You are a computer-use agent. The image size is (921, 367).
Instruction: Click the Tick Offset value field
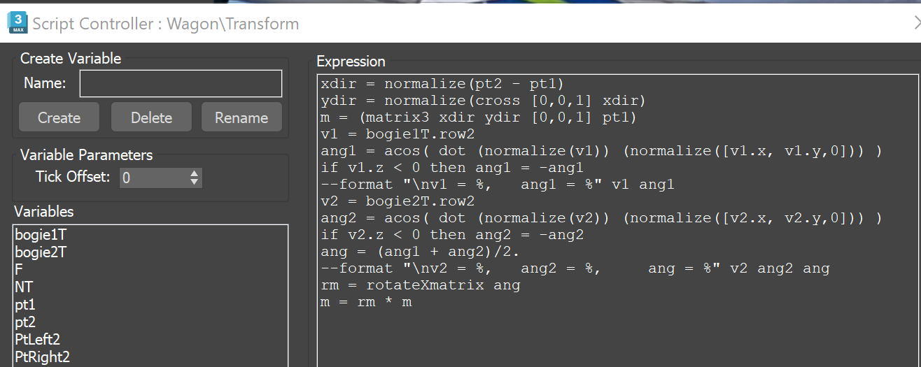click(x=153, y=178)
